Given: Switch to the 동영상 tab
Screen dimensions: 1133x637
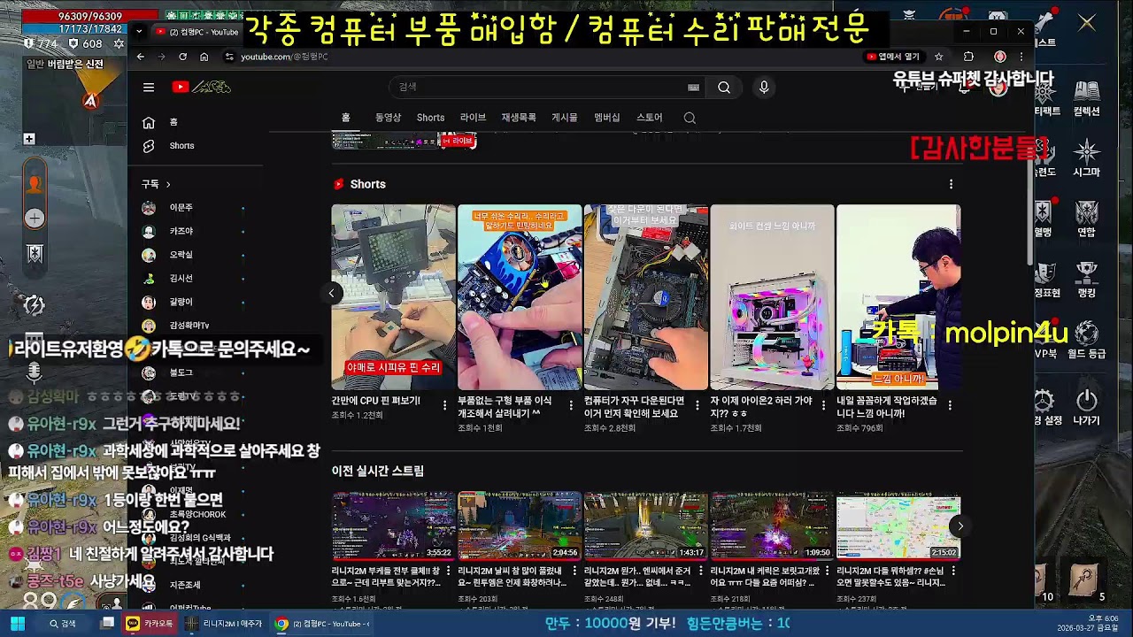Looking at the screenshot, I should point(388,118).
